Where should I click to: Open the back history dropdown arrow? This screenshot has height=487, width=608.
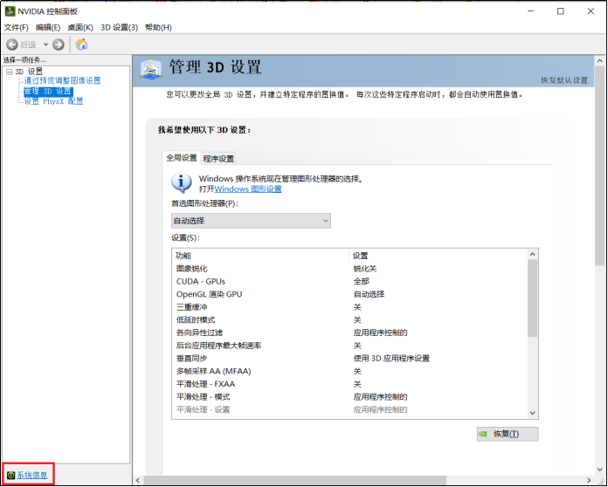tap(45, 45)
